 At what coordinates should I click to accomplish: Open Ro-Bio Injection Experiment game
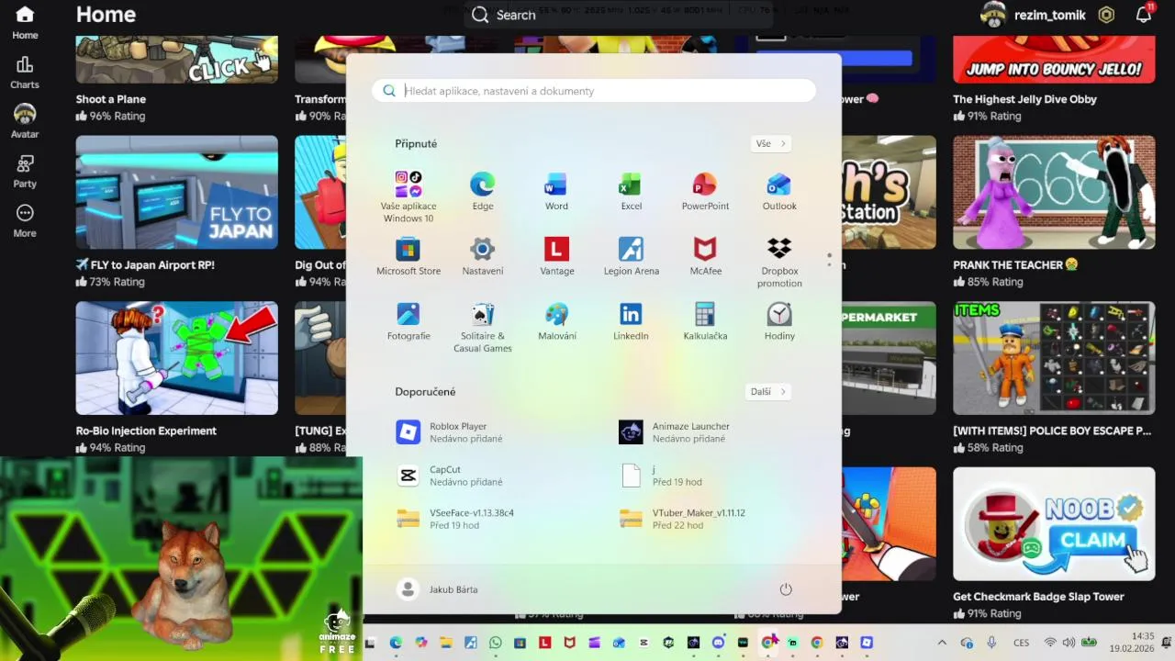click(x=176, y=358)
